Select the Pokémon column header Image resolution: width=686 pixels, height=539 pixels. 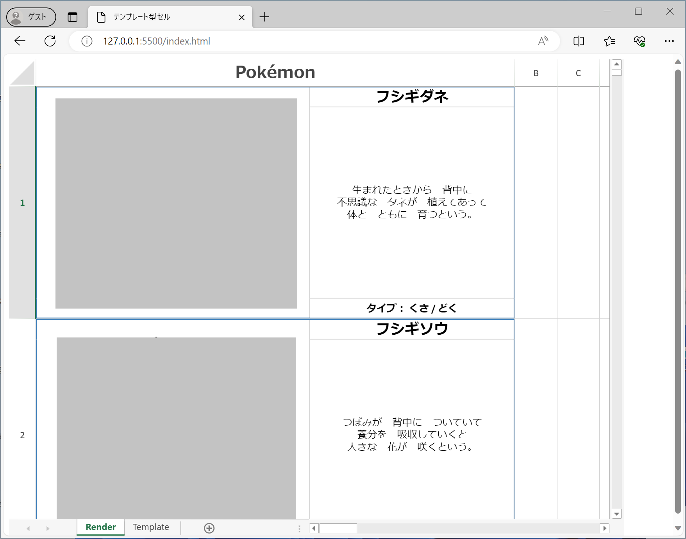point(275,73)
